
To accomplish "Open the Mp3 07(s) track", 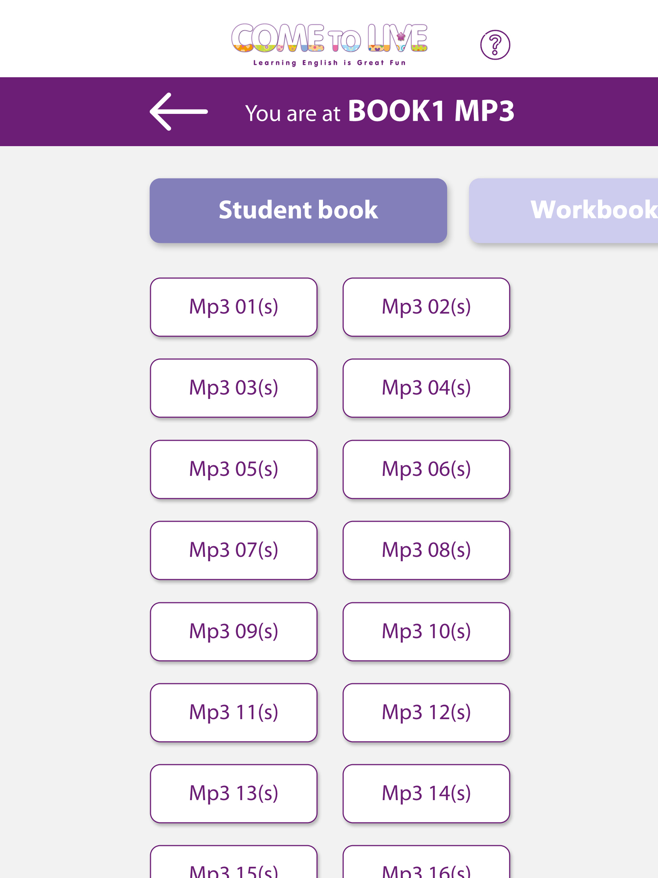I will click(x=233, y=550).
